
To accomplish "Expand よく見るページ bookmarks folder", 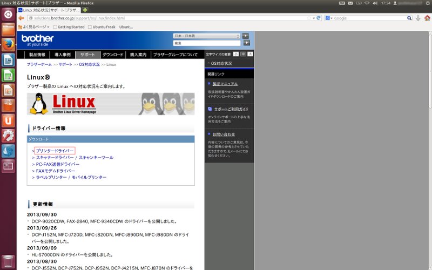I will click(33, 26).
